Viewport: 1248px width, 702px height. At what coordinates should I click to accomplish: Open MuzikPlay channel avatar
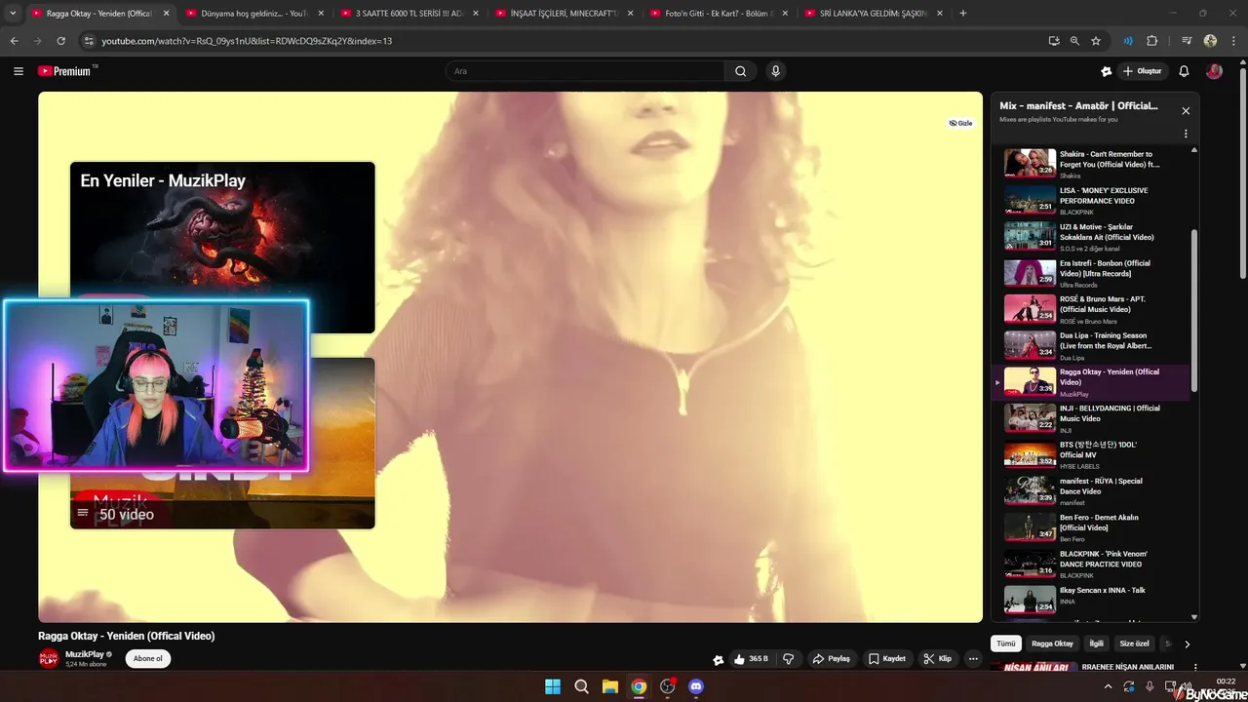point(49,659)
